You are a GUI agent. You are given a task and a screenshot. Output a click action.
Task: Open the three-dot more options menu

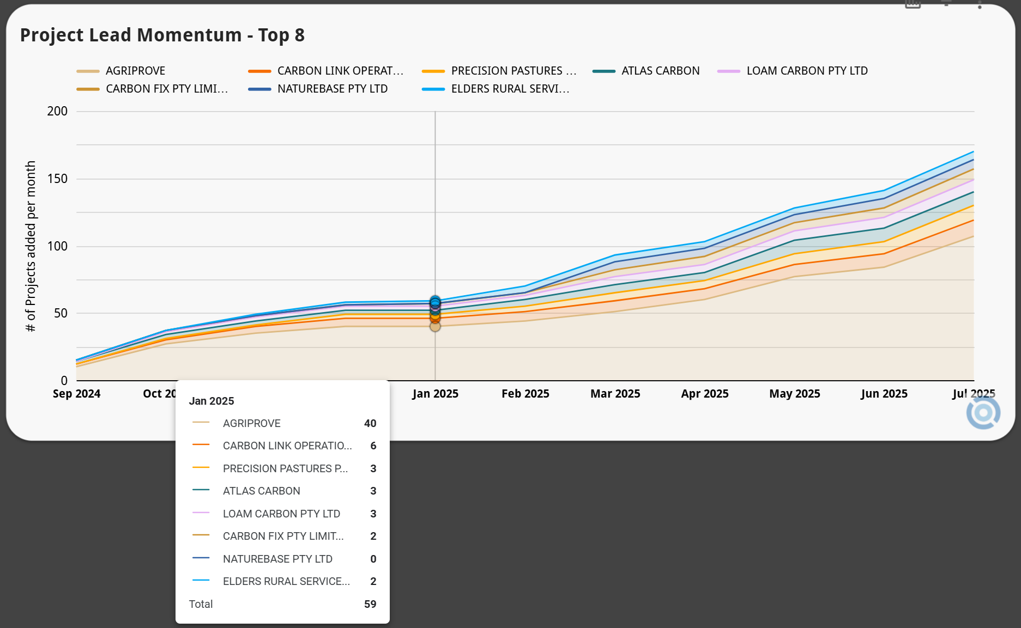point(980,5)
